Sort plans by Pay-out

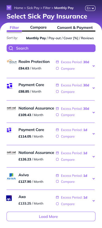(55, 38)
